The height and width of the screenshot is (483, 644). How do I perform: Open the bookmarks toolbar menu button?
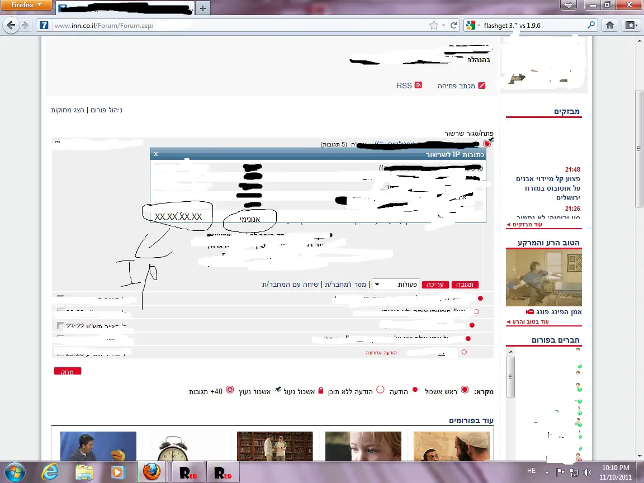click(x=631, y=25)
